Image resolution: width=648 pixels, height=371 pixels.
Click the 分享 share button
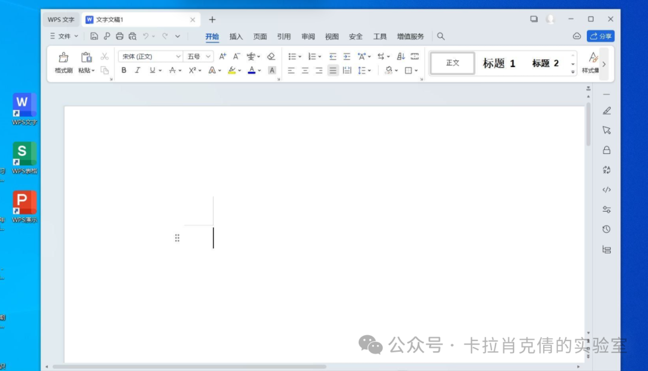coord(601,36)
